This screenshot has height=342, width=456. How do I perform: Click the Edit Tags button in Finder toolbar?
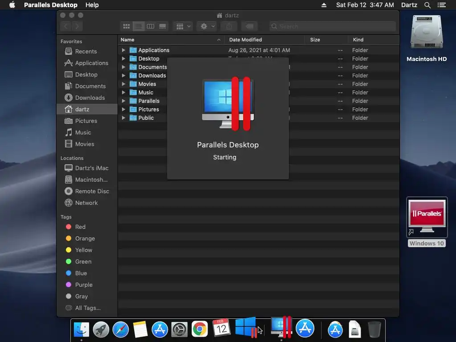(249, 26)
